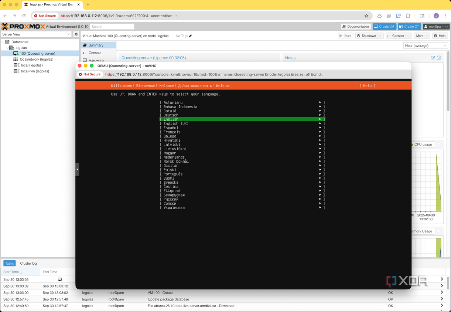Click the Proxmox logo
Screen dimensions: 451x312
(23, 27)
